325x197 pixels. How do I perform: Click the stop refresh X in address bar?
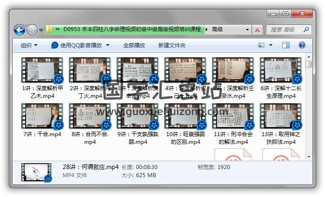[257, 30]
